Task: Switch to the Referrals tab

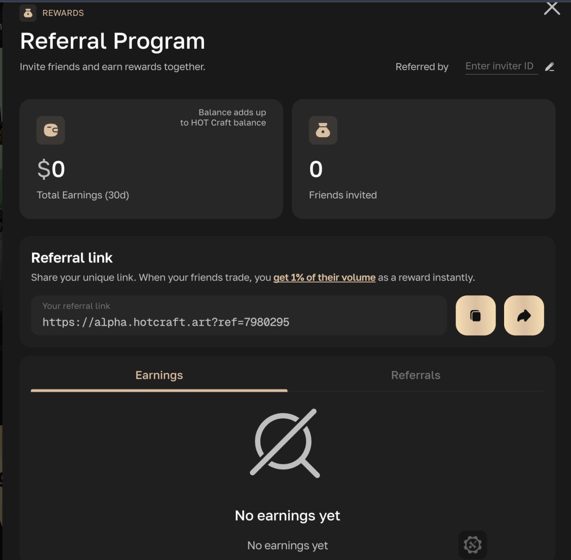Action: pos(415,375)
